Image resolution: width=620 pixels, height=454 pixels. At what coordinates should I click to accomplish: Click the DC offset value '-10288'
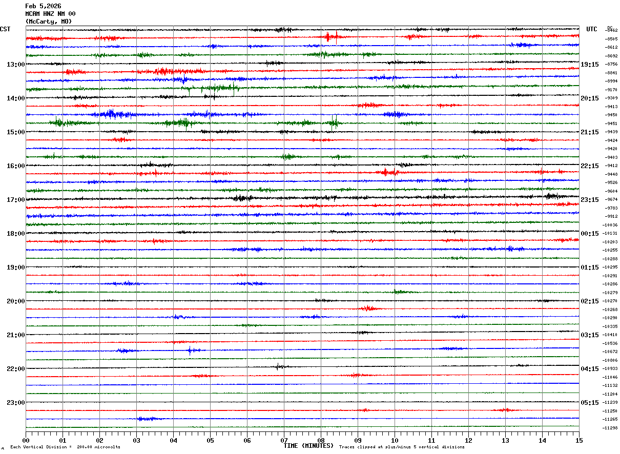point(611,259)
